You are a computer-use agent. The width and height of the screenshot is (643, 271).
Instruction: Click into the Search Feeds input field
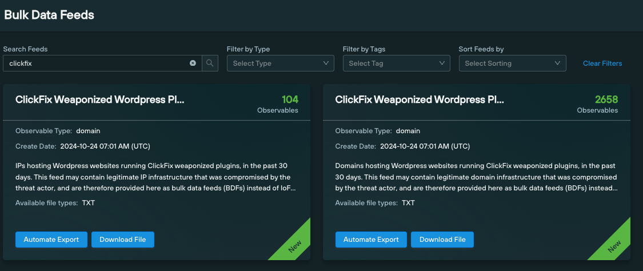point(102,63)
